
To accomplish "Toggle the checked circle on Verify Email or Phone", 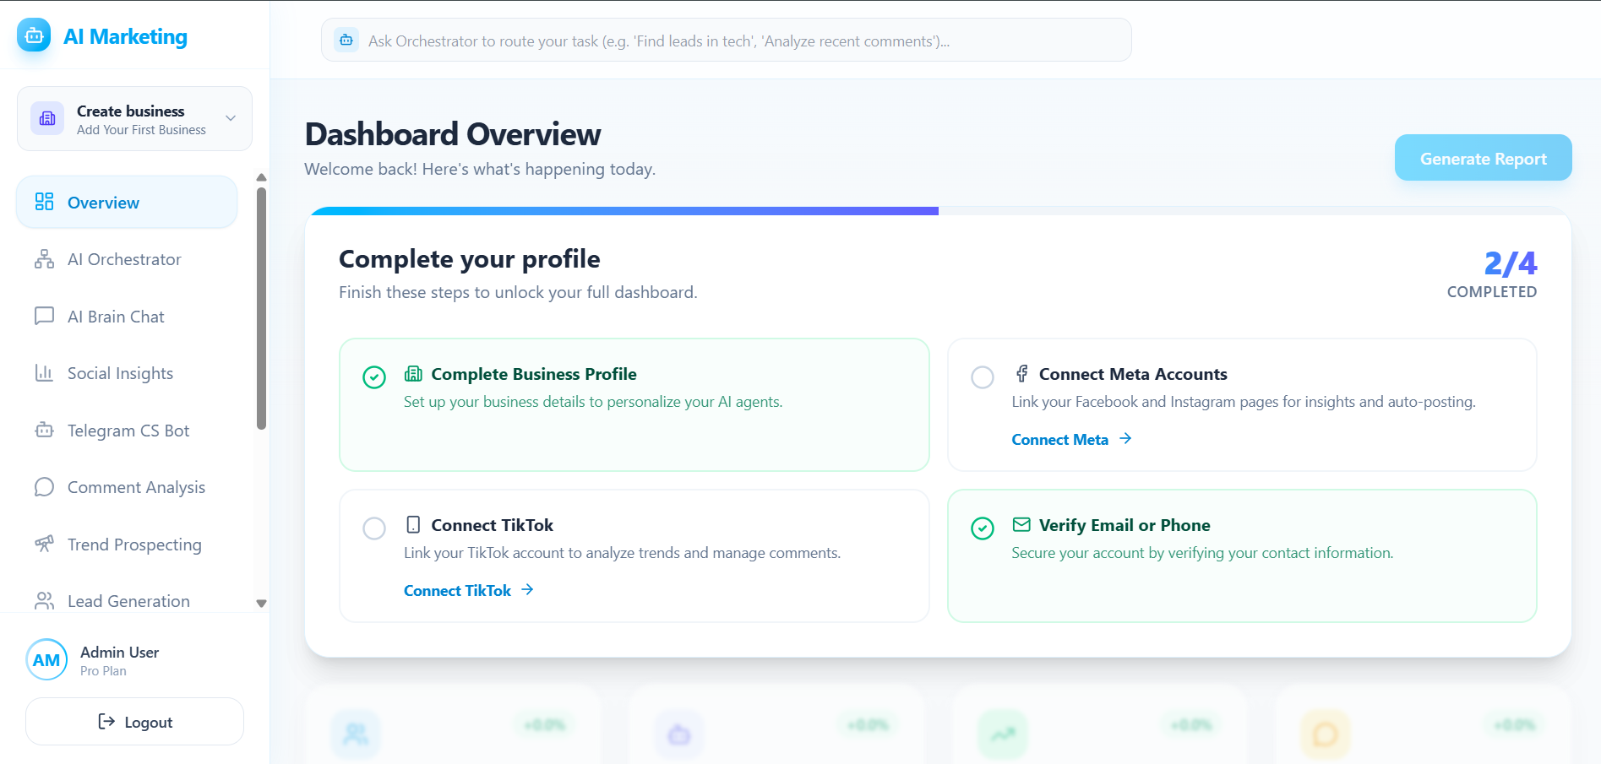I will 983,528.
